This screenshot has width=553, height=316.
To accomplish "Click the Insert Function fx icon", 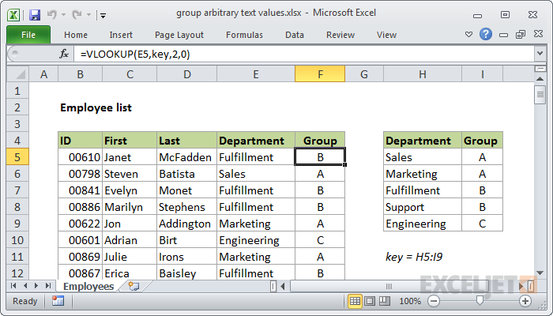I will (x=64, y=54).
